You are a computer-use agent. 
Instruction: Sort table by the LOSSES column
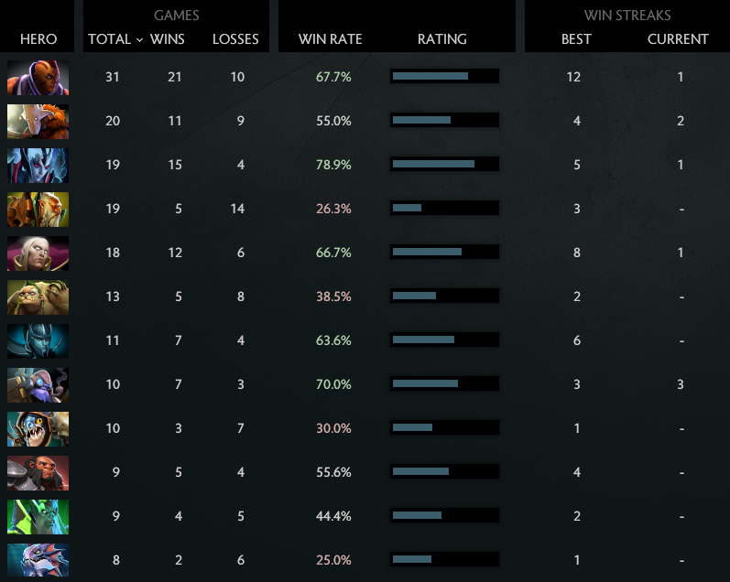(x=235, y=39)
